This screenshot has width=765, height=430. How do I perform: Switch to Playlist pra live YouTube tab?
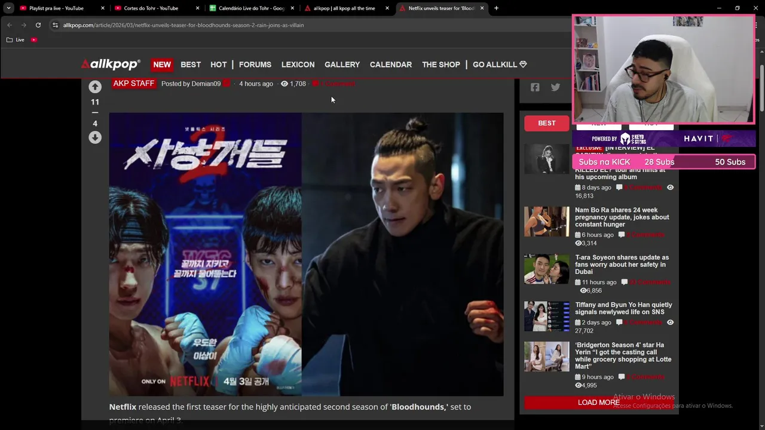56,8
